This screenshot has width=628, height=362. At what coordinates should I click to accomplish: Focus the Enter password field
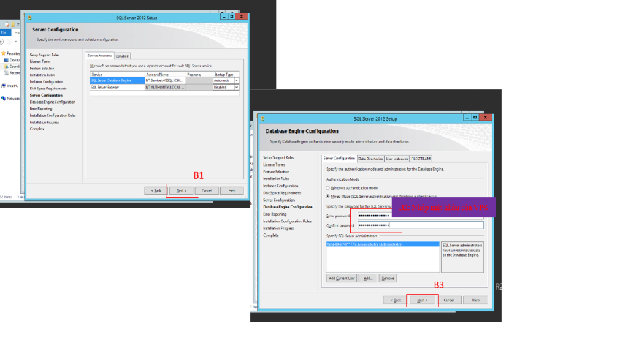(x=420, y=216)
